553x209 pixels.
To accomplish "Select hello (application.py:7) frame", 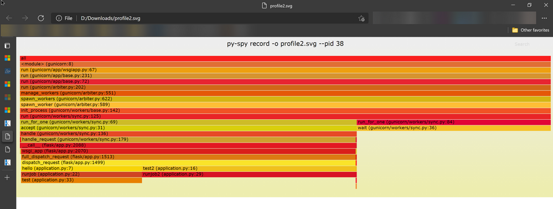I will 81,169.
